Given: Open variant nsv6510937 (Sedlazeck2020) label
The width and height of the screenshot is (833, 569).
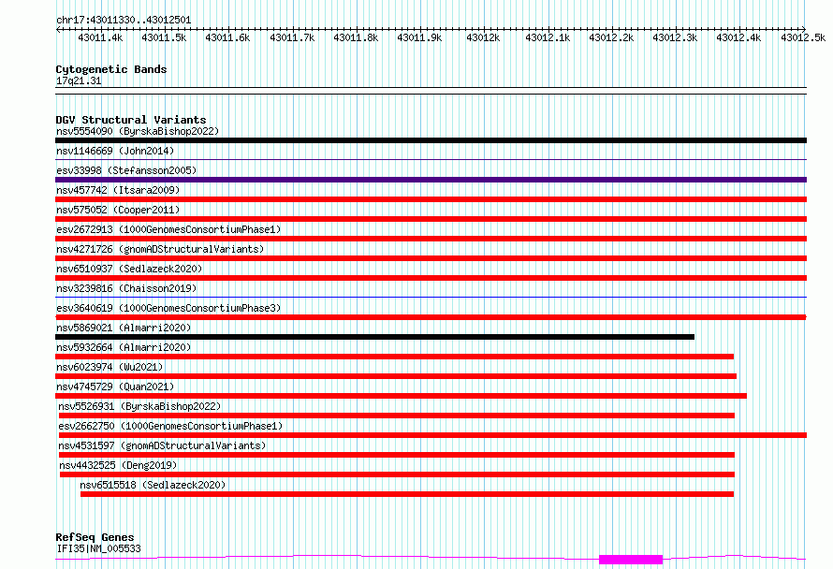Looking at the screenshot, I should (129, 269).
